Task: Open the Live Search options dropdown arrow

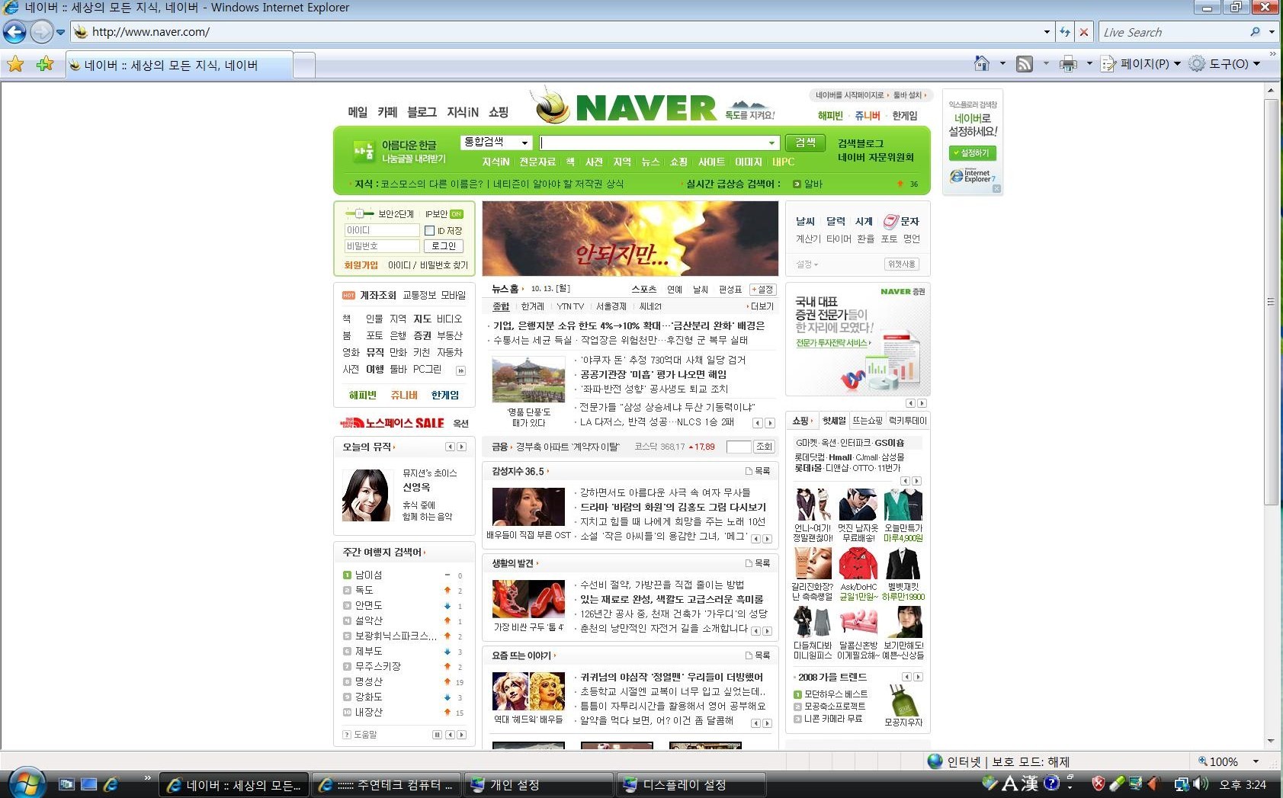Action: click(1272, 32)
